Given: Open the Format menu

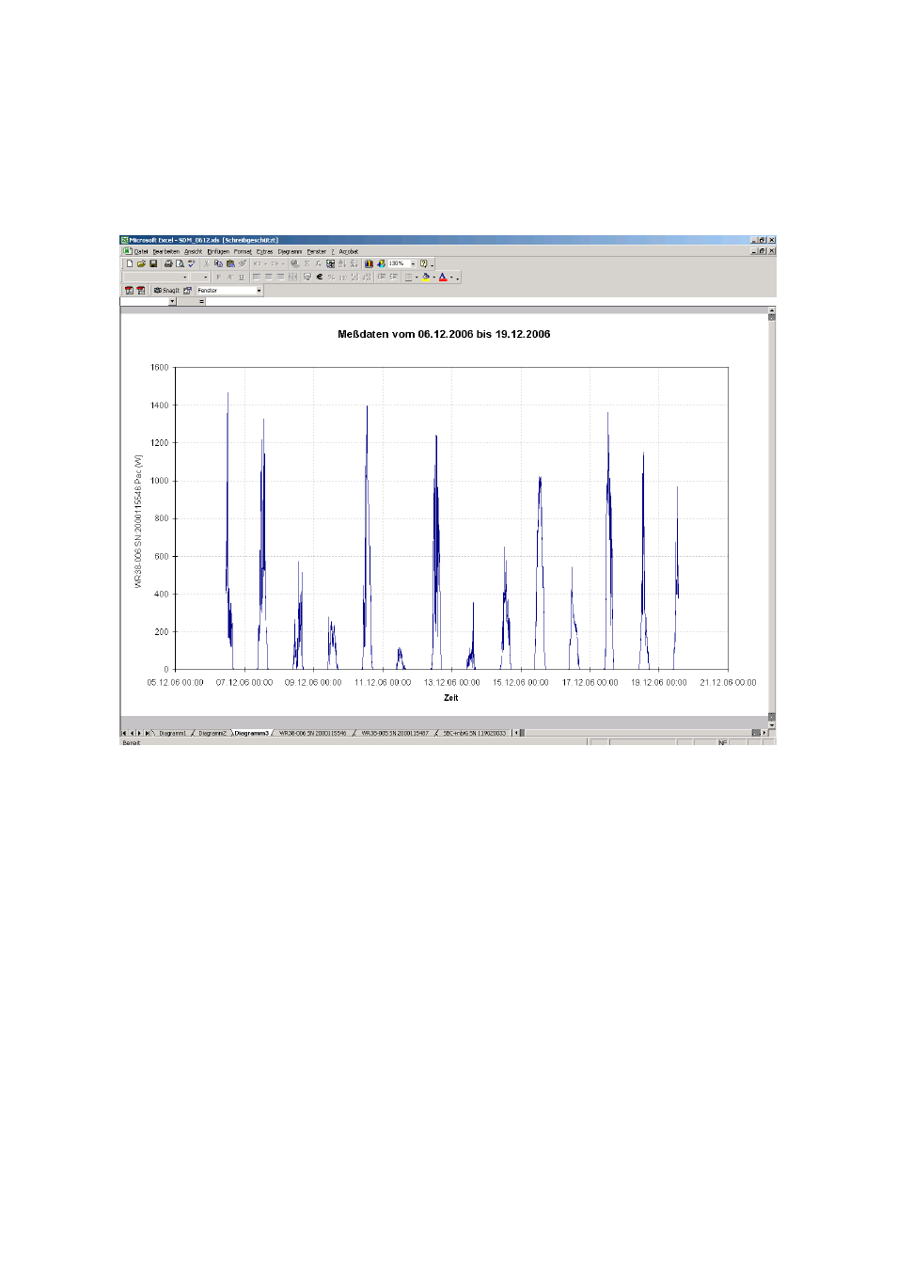Looking at the screenshot, I should coord(243,251).
